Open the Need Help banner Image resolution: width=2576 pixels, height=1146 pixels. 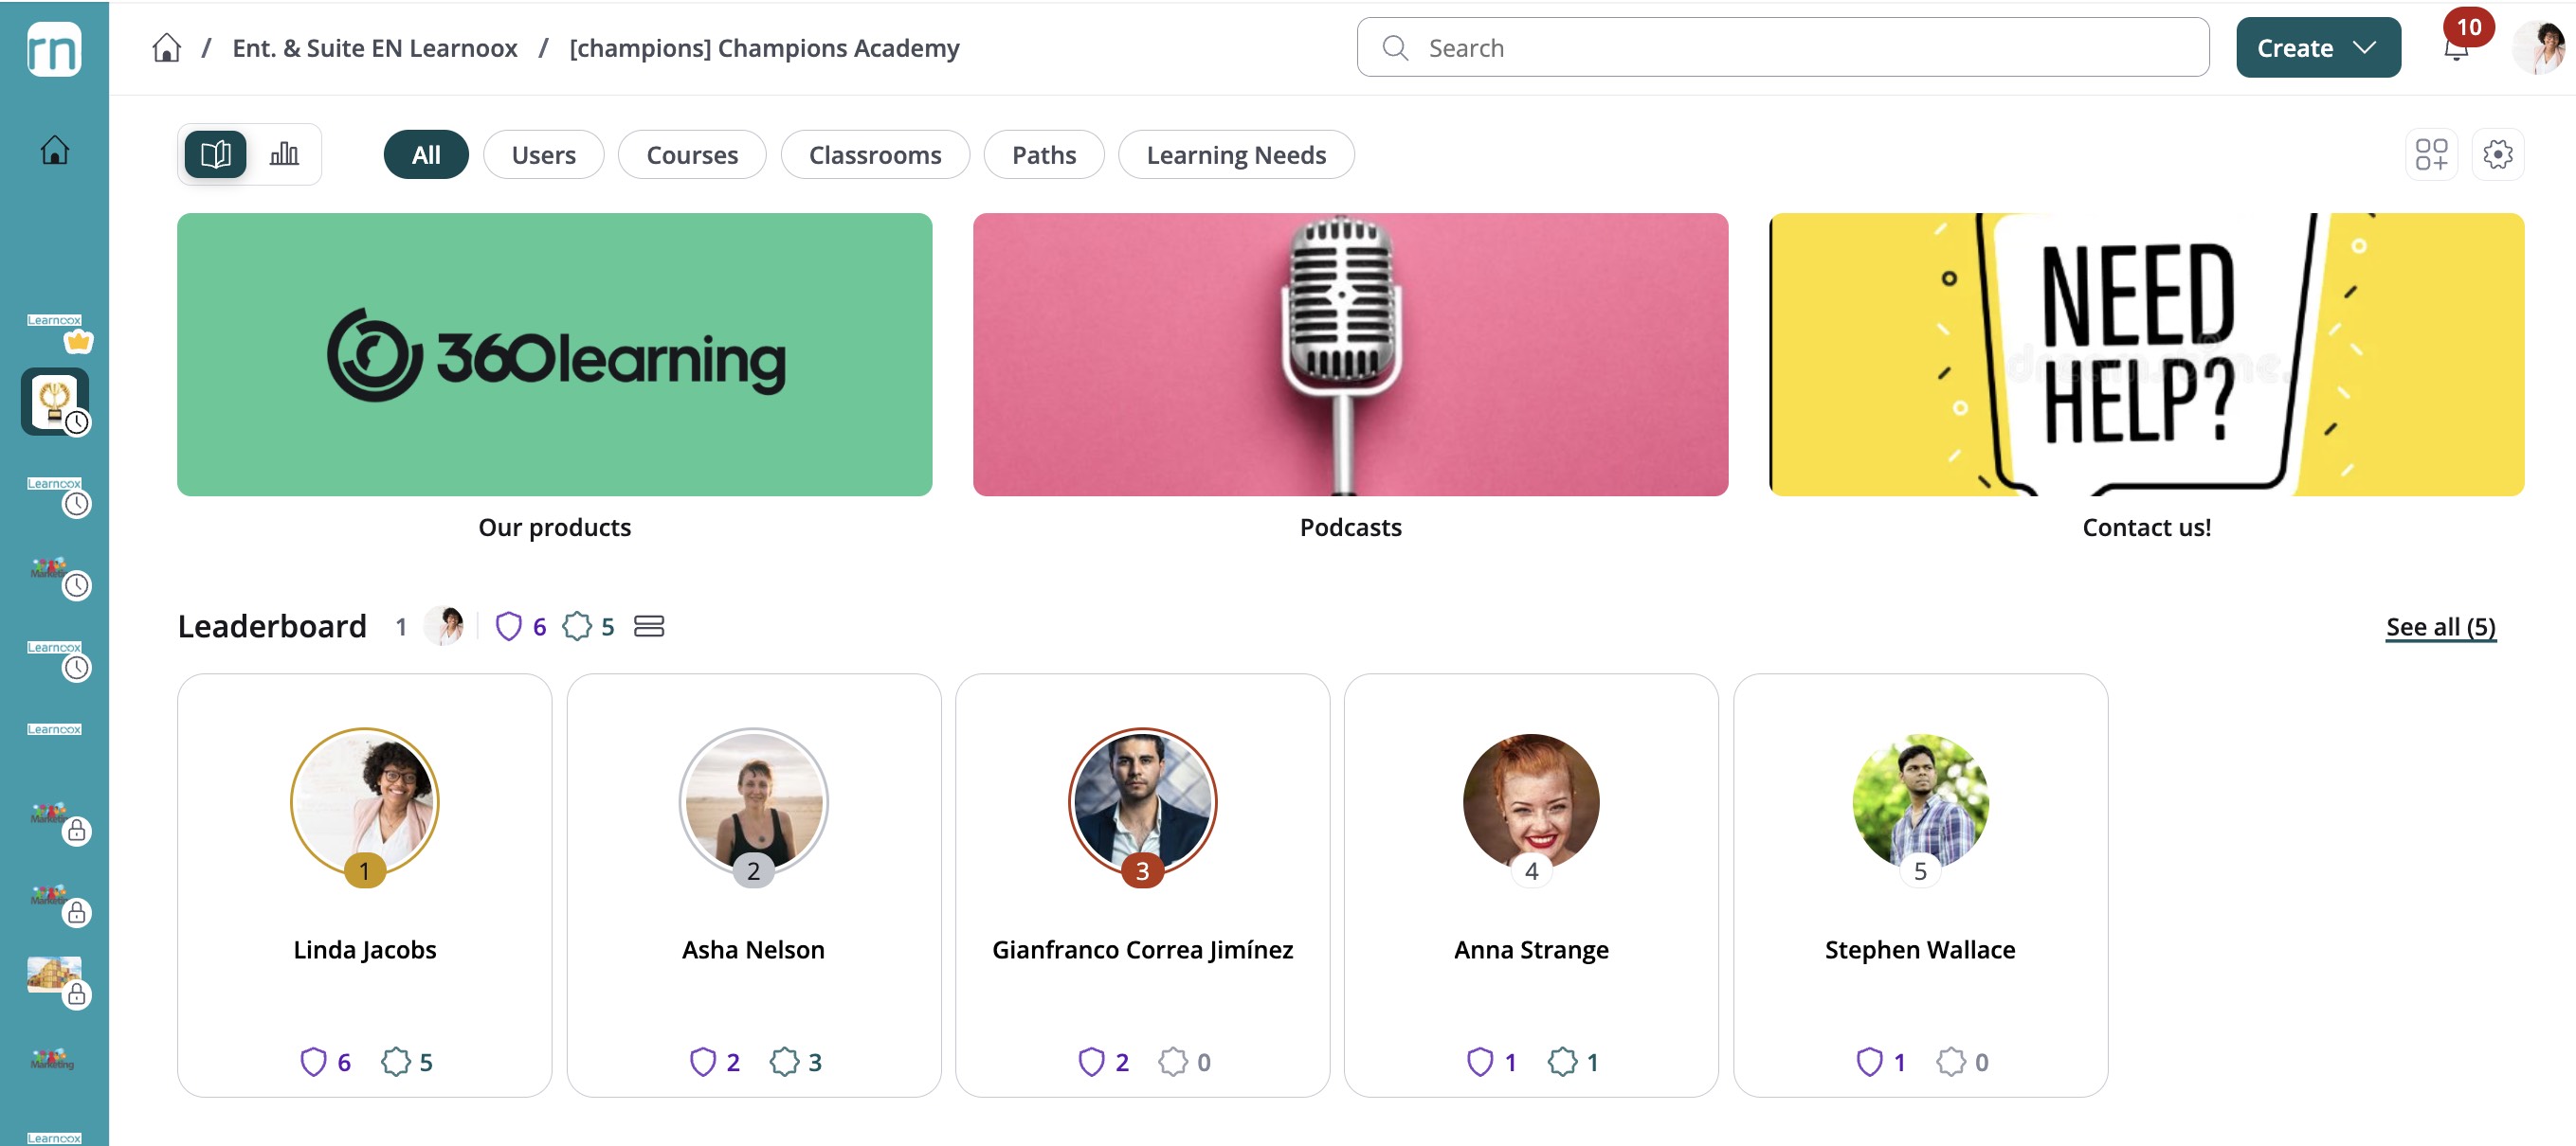point(2146,354)
